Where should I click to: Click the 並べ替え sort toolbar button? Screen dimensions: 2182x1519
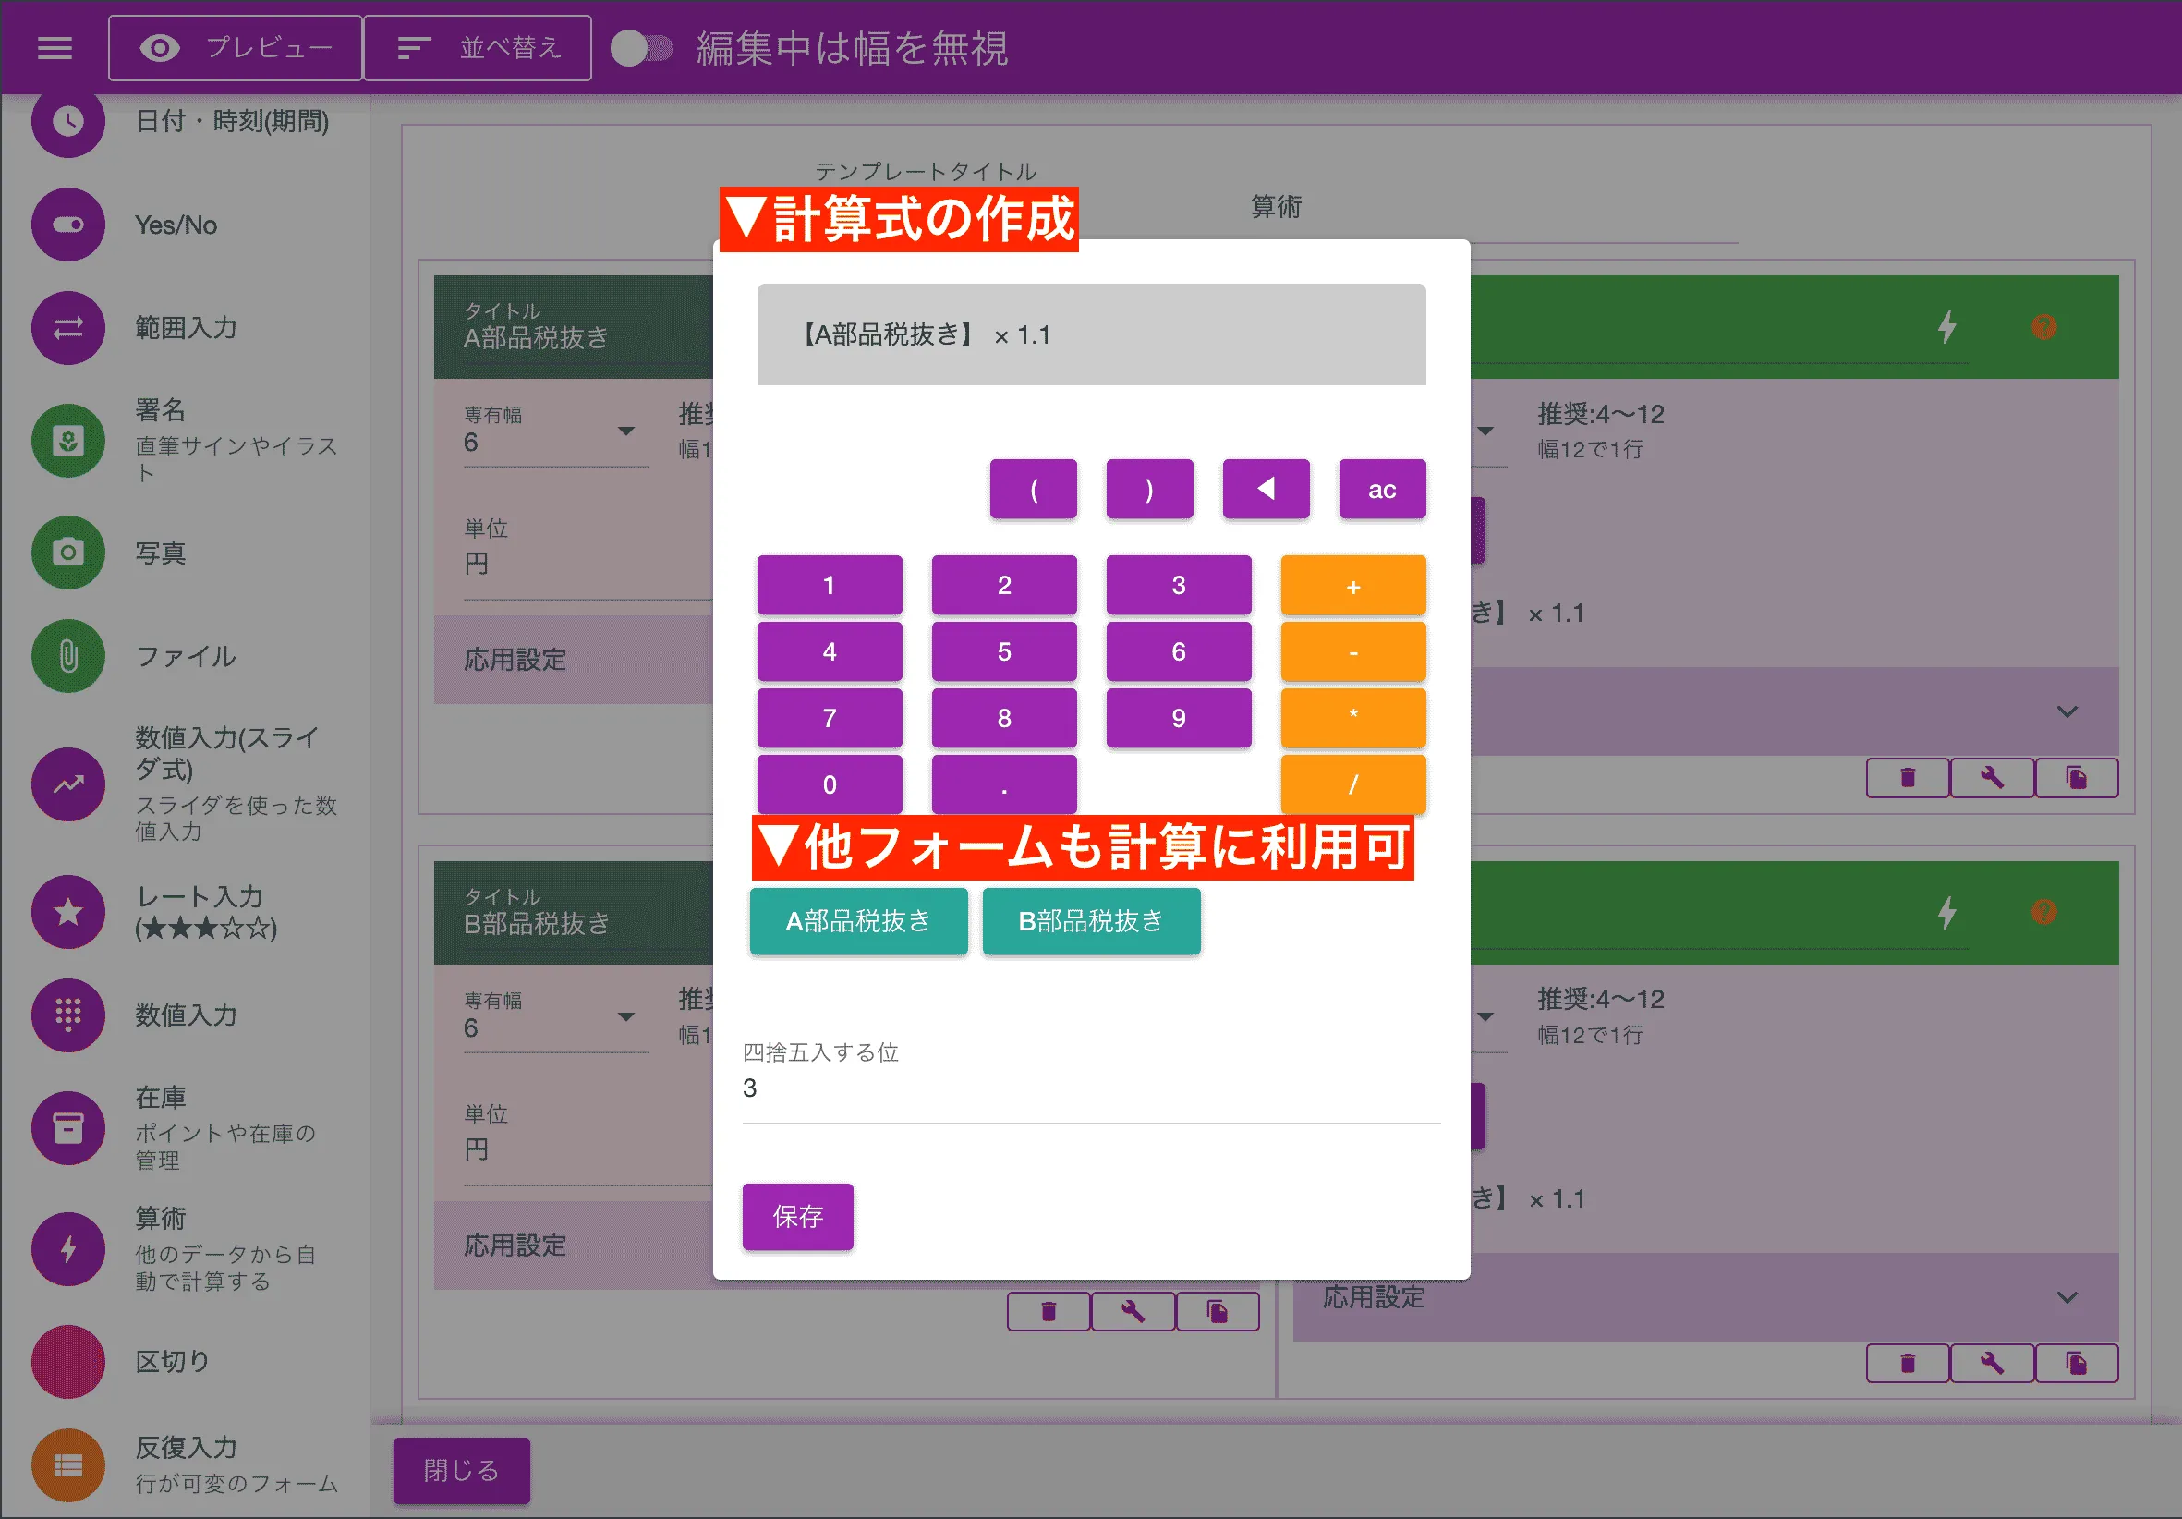point(478,47)
